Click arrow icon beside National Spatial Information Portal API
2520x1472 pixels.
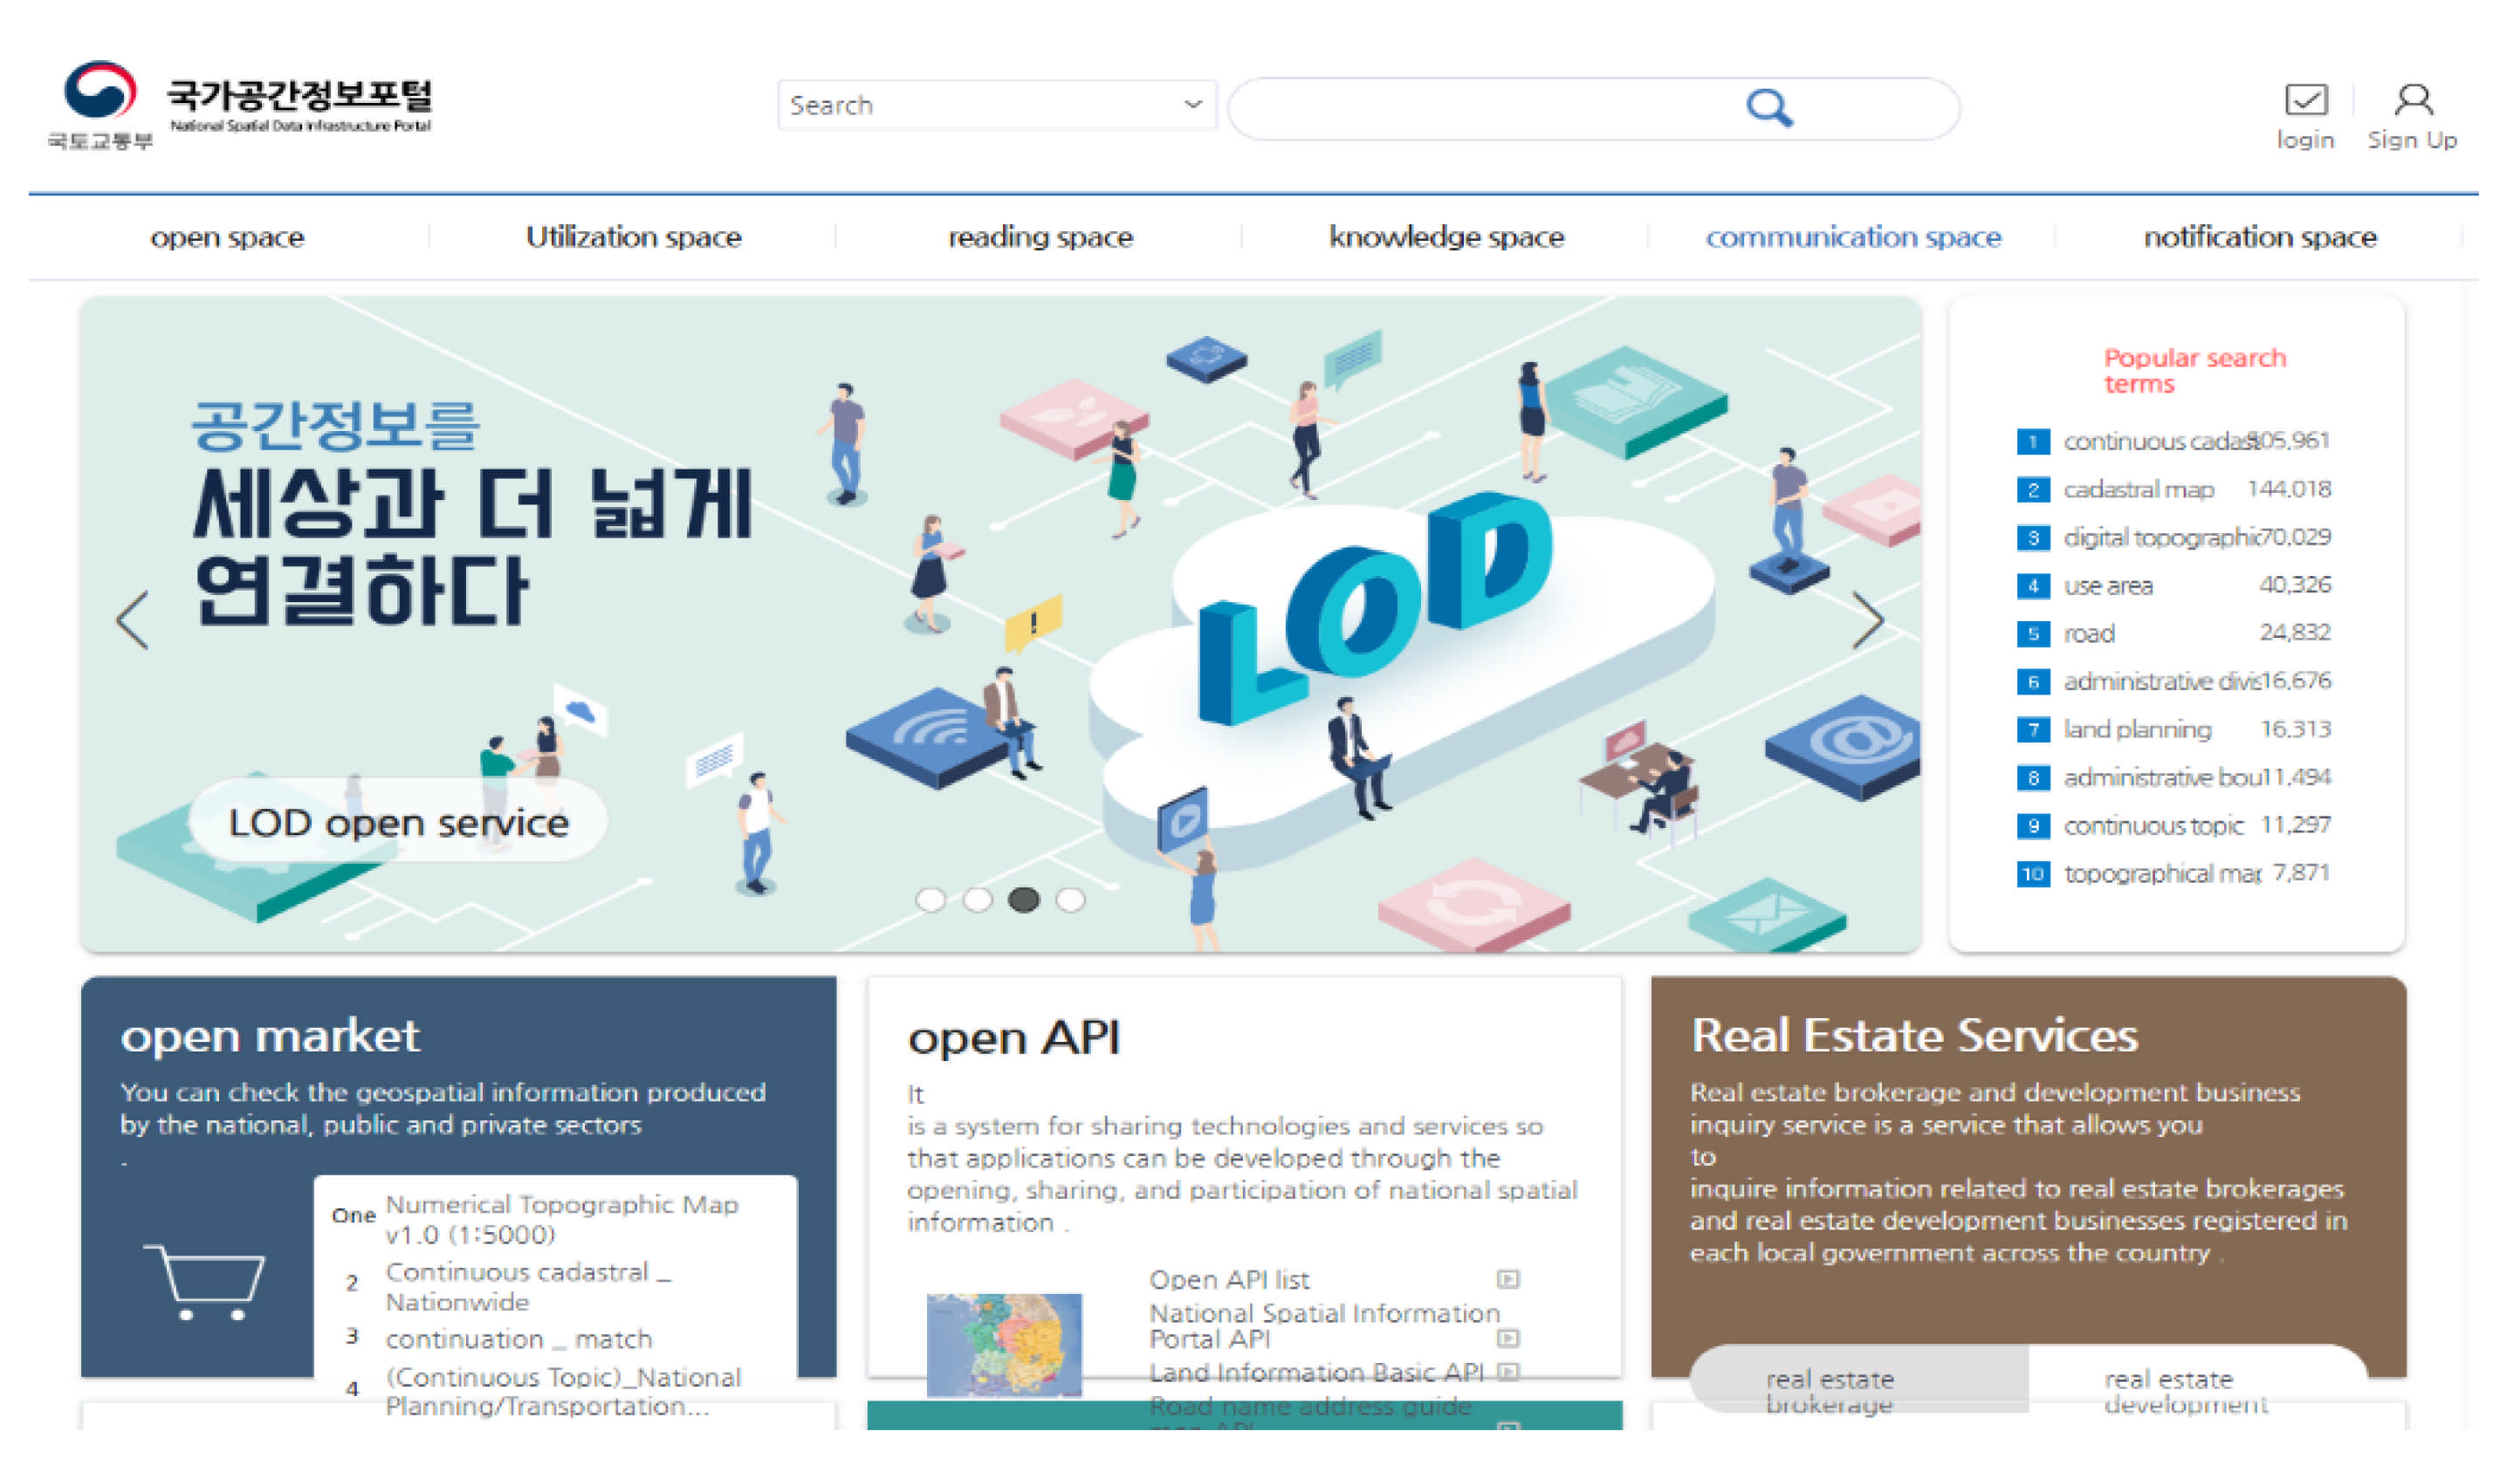pyautogui.click(x=1508, y=1337)
